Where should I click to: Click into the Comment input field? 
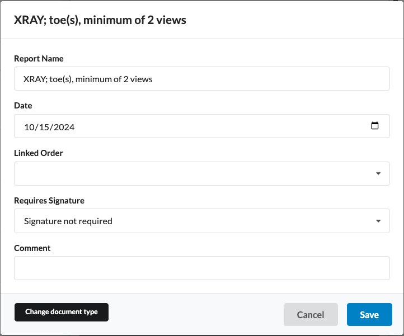tap(201, 268)
